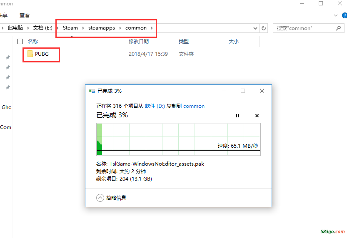Image resolution: width=347 pixels, height=238 pixels.
Task: Sort by 名称 column header
Action: coord(33,41)
